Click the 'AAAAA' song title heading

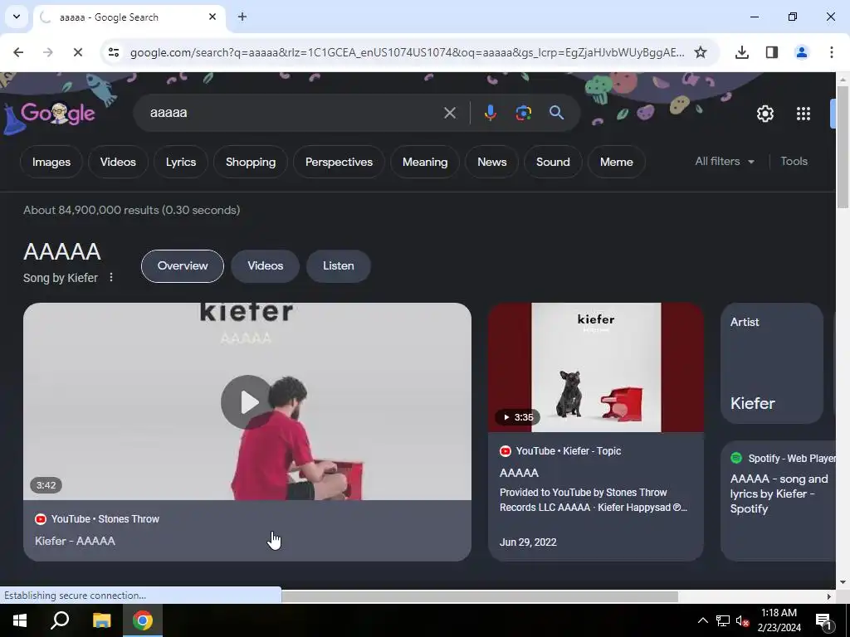[61, 251]
